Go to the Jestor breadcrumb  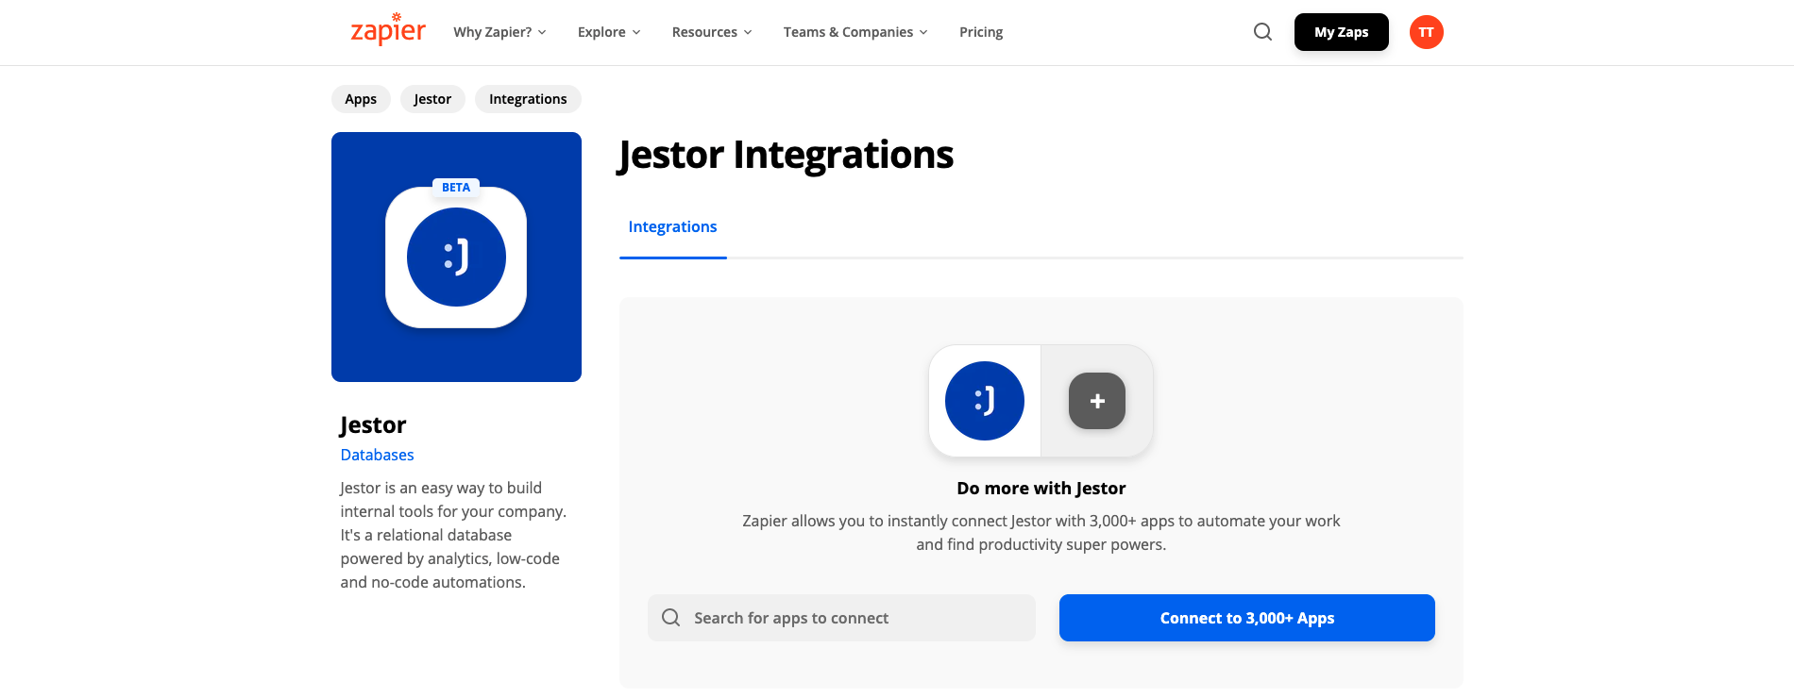click(432, 99)
